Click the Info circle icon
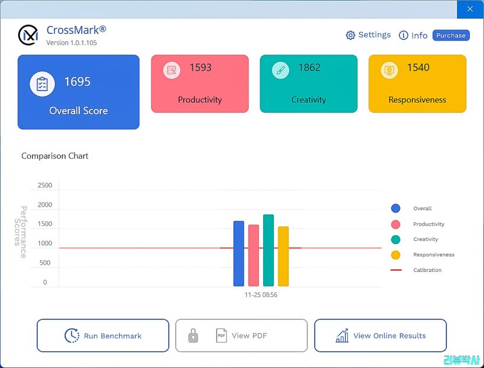 (x=404, y=35)
